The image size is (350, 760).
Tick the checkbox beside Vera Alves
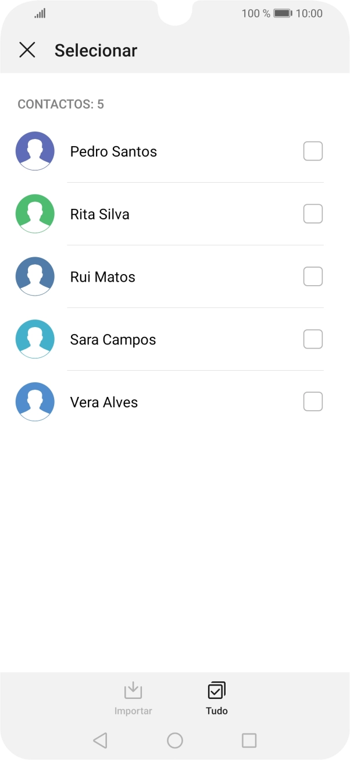pos(313,402)
